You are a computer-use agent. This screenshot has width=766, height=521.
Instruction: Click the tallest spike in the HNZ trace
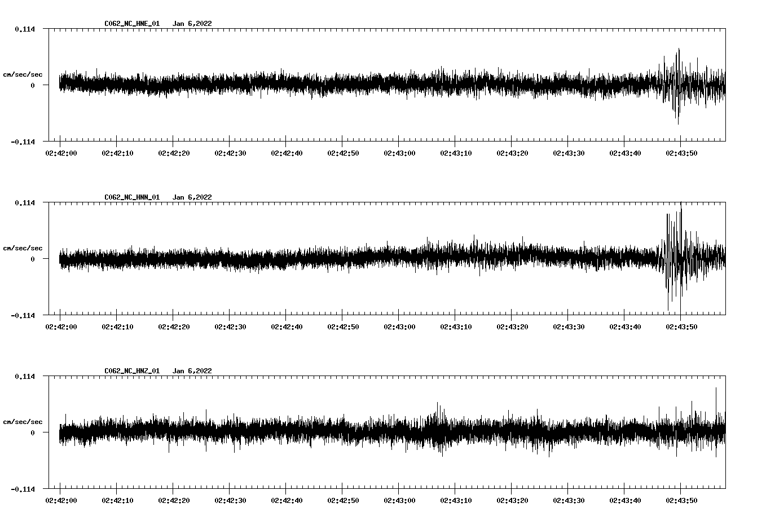716,421
